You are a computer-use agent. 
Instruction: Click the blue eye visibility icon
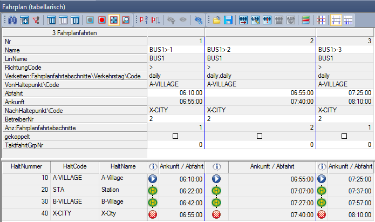pos(198,21)
